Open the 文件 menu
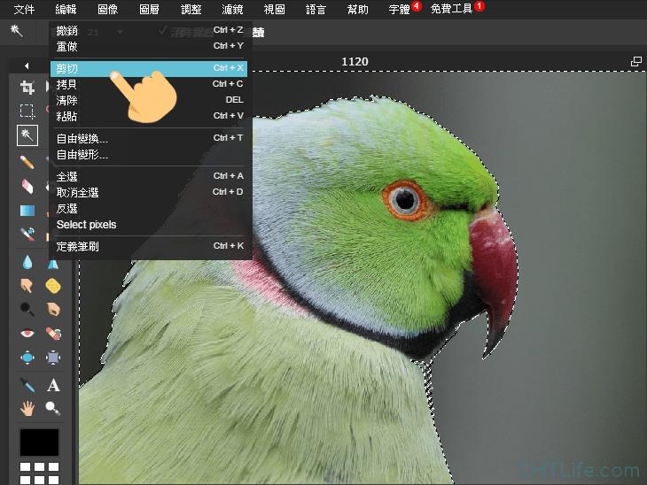Screen dimensions: 647x485 point(24,9)
